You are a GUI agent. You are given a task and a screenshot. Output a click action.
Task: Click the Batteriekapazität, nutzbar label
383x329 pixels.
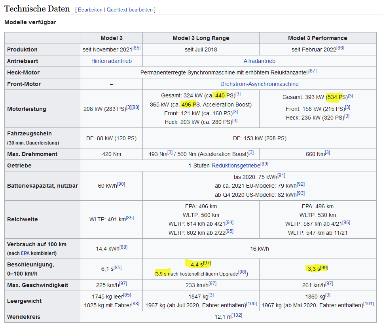(x=42, y=186)
